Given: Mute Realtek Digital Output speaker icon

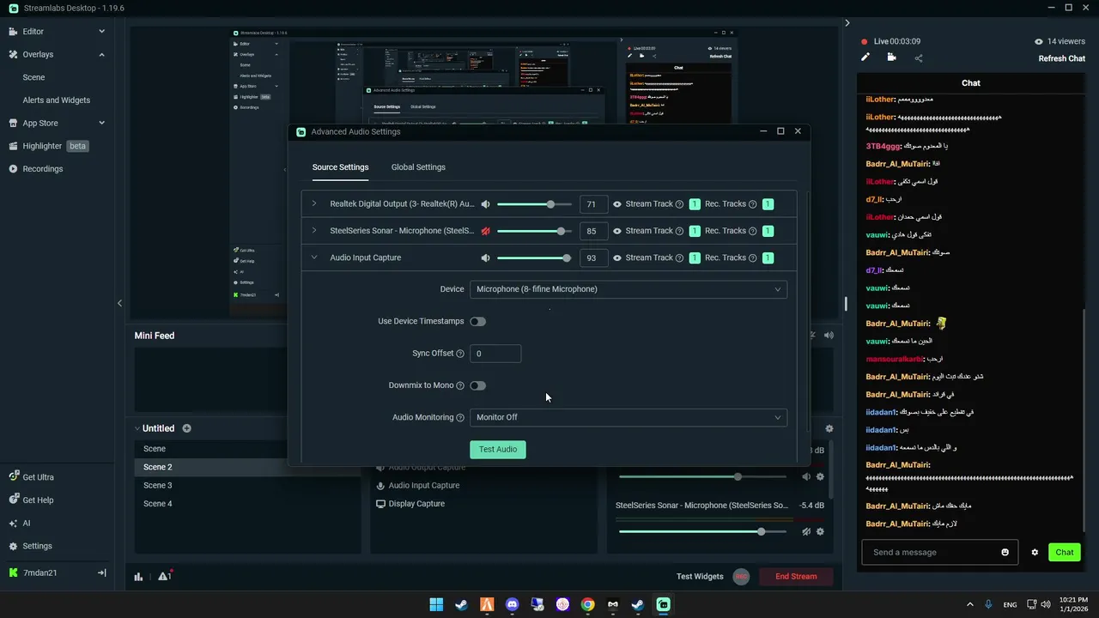Looking at the screenshot, I should coord(485,204).
